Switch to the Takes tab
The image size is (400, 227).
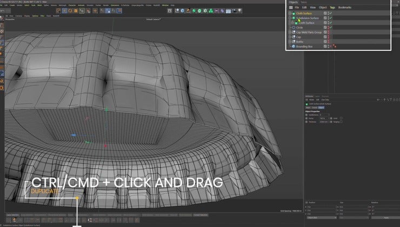[304, 2]
